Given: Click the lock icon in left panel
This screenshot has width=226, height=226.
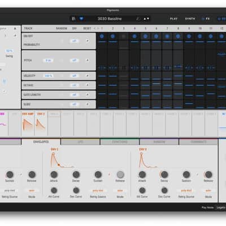Looking at the screenshot, I should tap(15, 29).
